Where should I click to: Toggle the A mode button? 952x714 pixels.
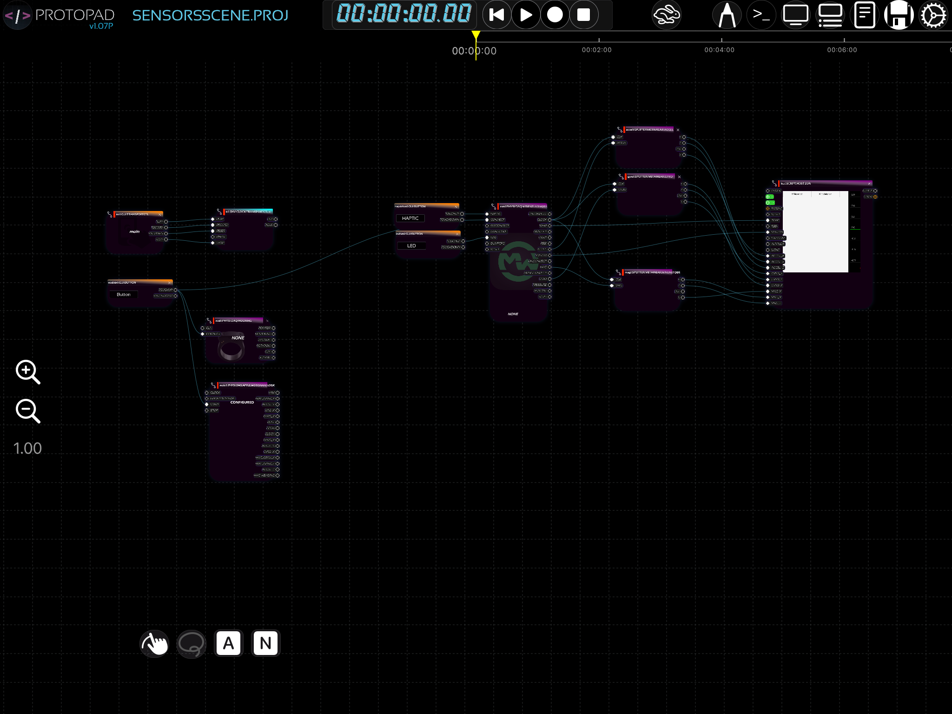coord(228,643)
